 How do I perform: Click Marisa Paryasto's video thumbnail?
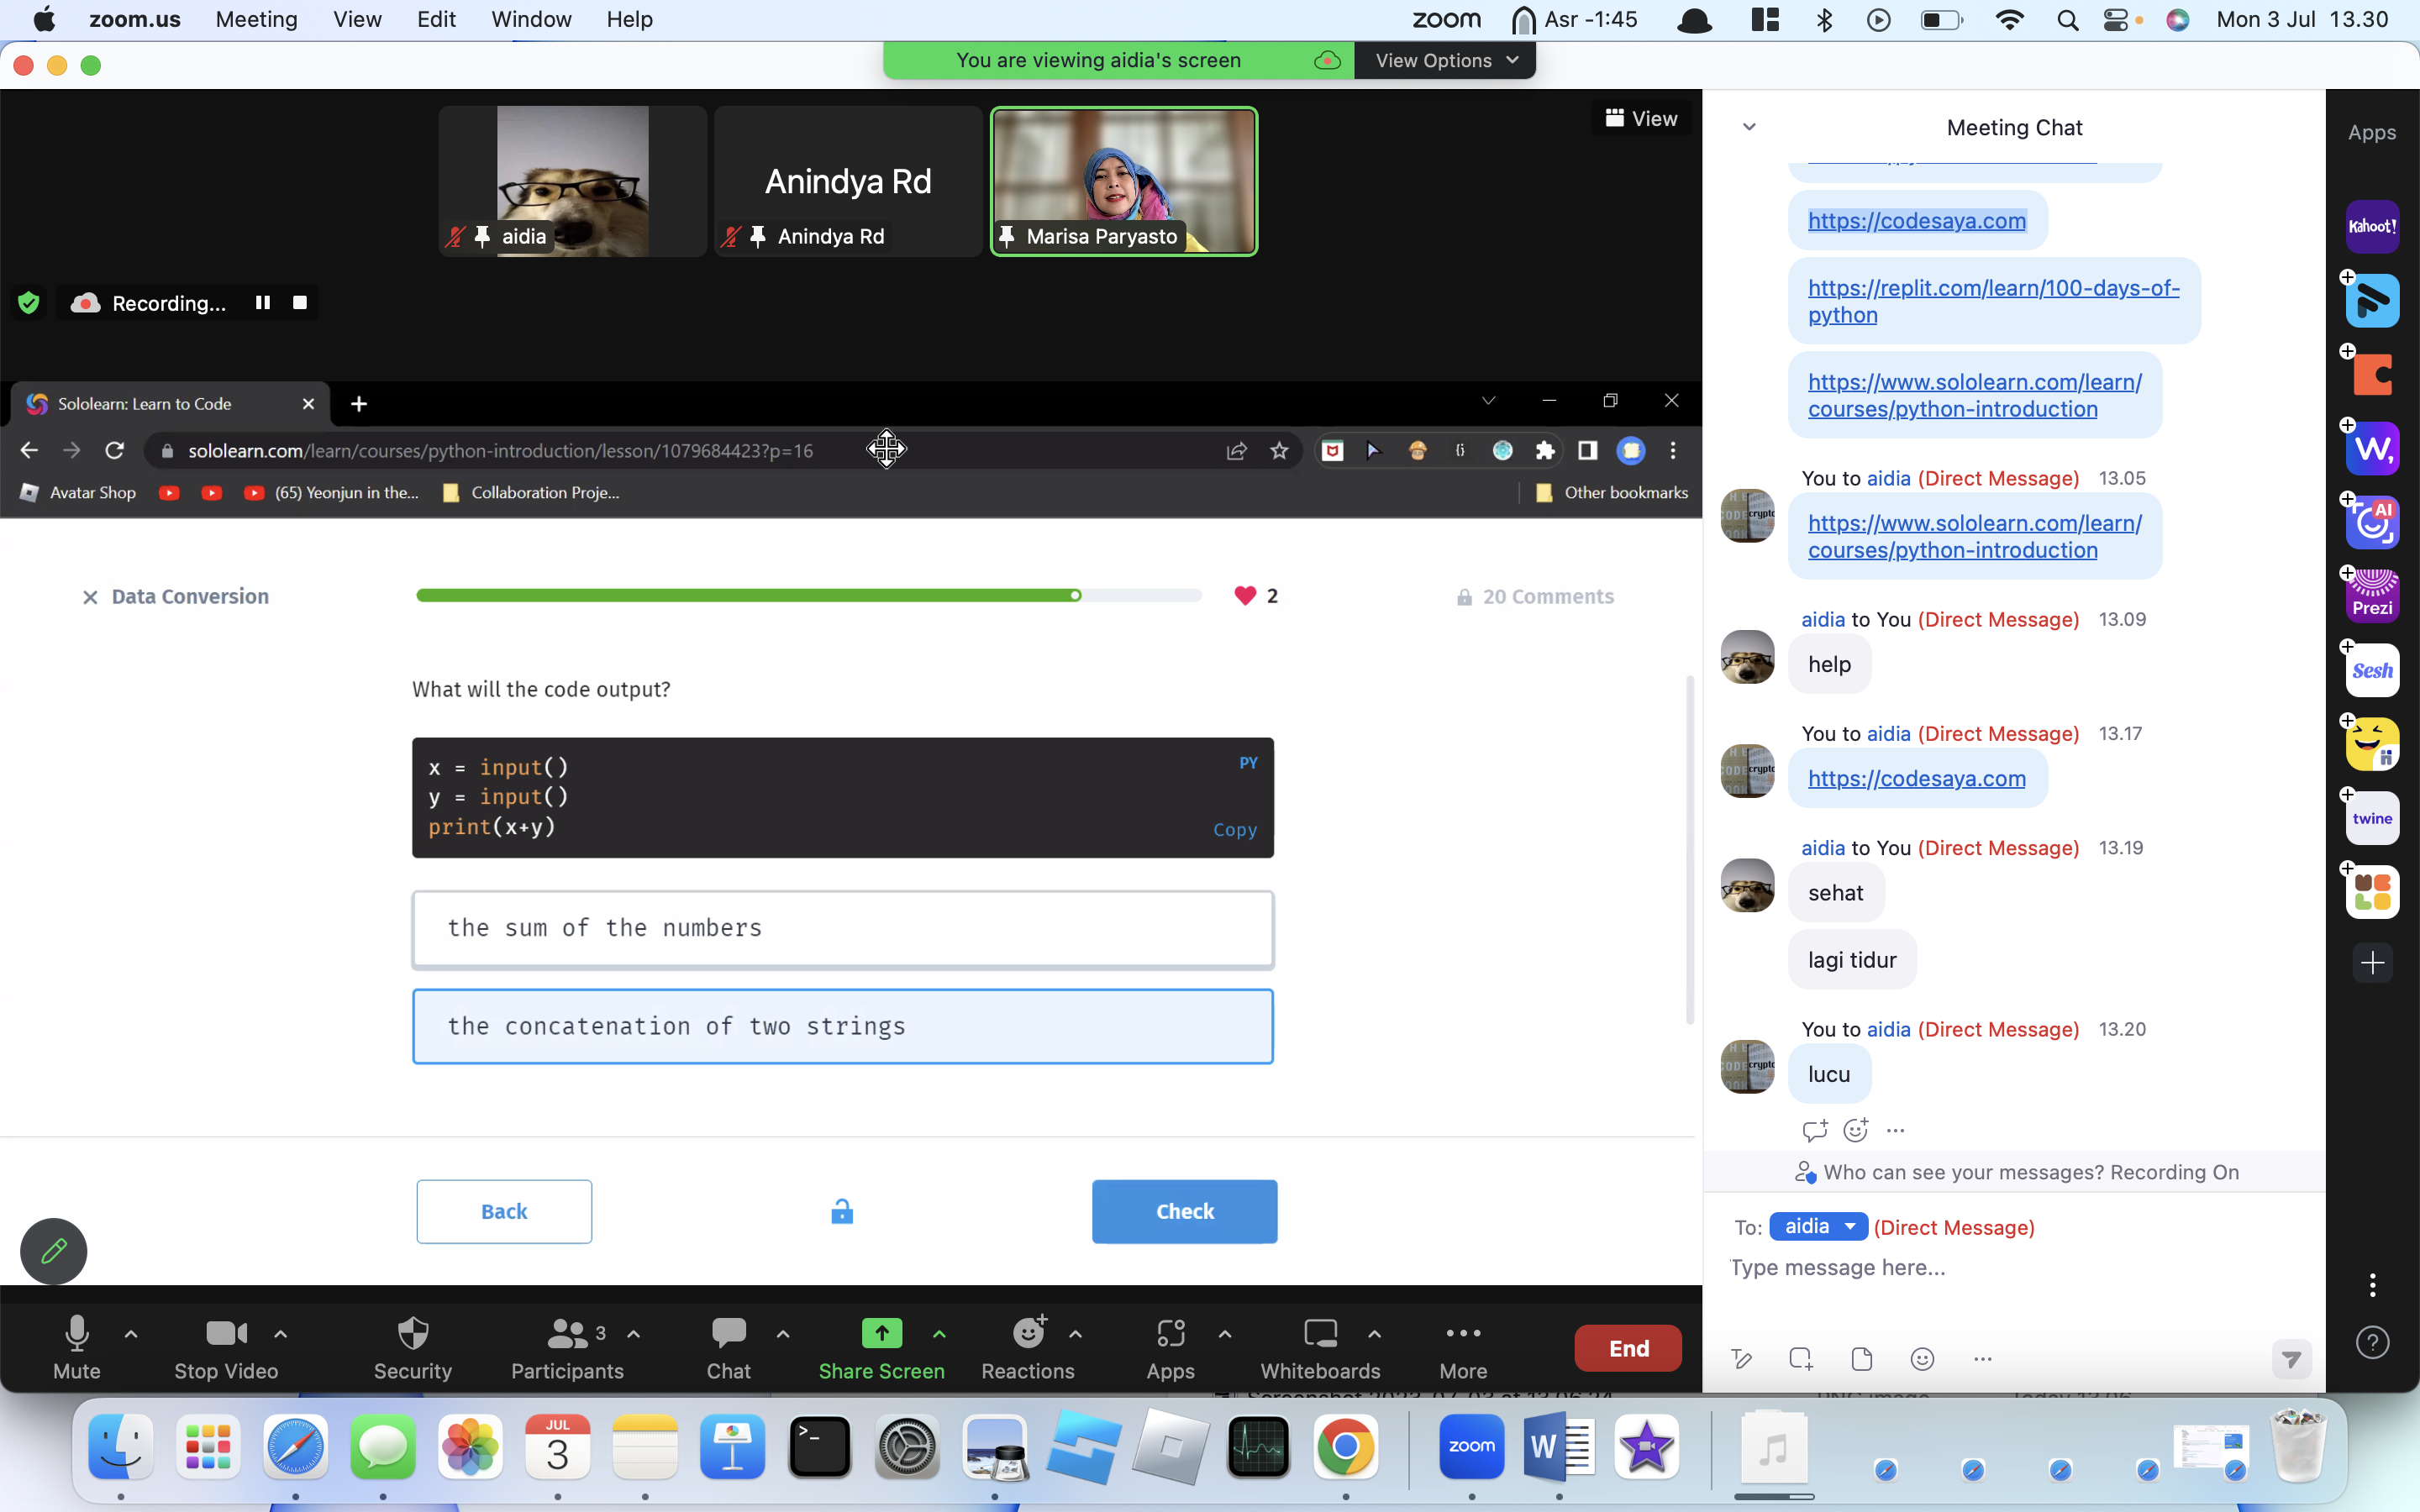[1124, 181]
